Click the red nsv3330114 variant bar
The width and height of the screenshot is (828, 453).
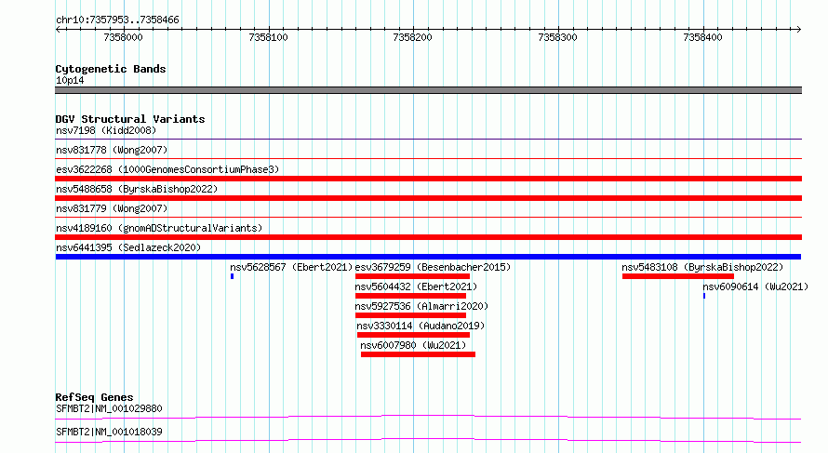tap(413, 335)
